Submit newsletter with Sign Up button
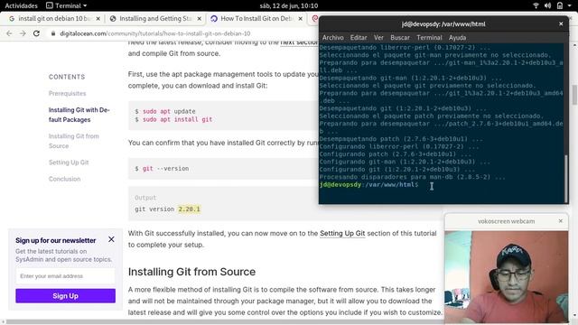 [65, 296]
